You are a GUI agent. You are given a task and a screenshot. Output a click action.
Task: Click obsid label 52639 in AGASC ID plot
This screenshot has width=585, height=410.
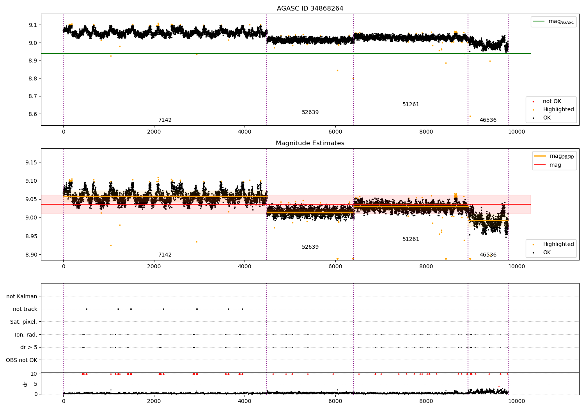point(310,112)
